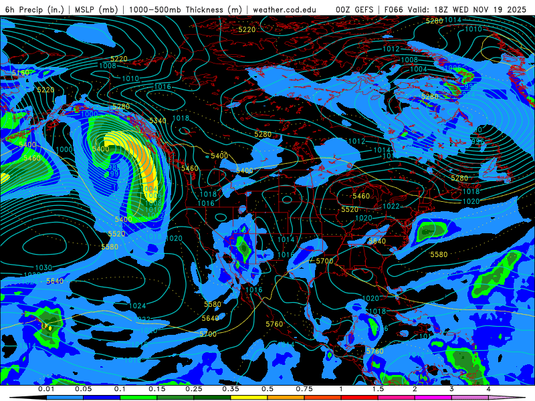Image resolution: width=535 pixels, height=401 pixels.
Task: Select the bright green 0.1 legend swatch
Action: (138, 398)
